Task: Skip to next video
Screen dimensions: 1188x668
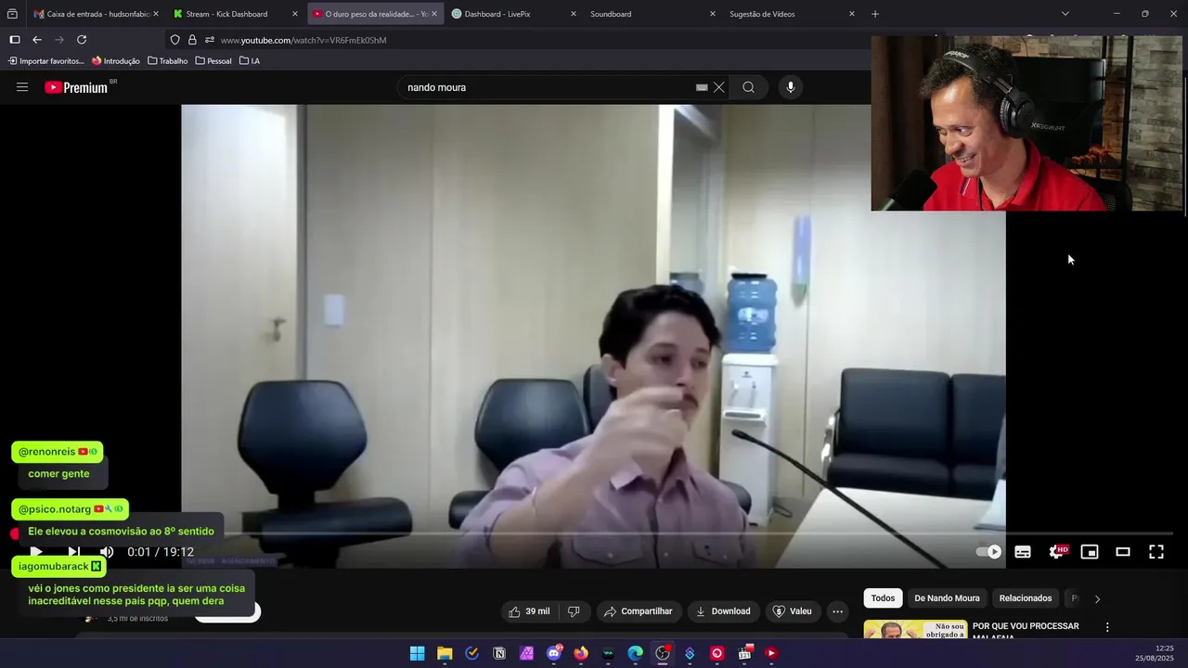Action: coord(73,552)
